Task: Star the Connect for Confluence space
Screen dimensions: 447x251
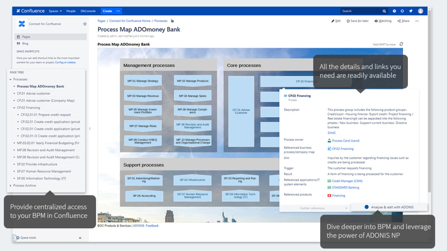Action: tap(85, 23)
